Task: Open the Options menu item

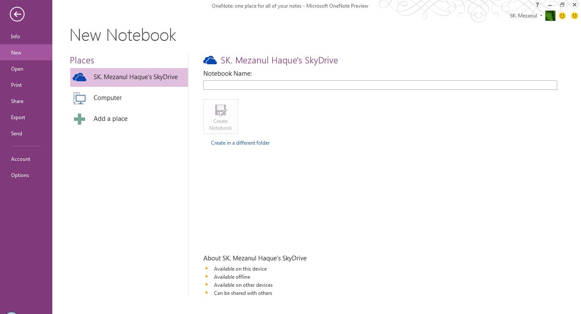Action: pos(26,175)
